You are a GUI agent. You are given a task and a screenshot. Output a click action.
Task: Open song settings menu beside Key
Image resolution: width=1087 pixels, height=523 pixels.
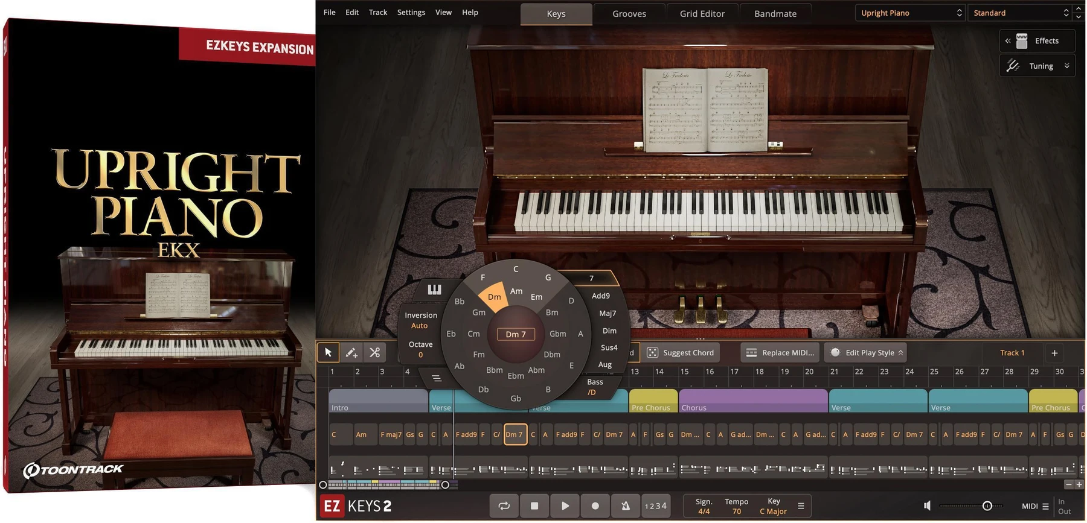801,506
